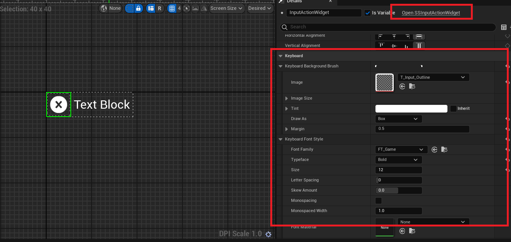Select the widget picker cursor icon
The width and height of the screenshot is (511, 242).
tap(187, 8)
